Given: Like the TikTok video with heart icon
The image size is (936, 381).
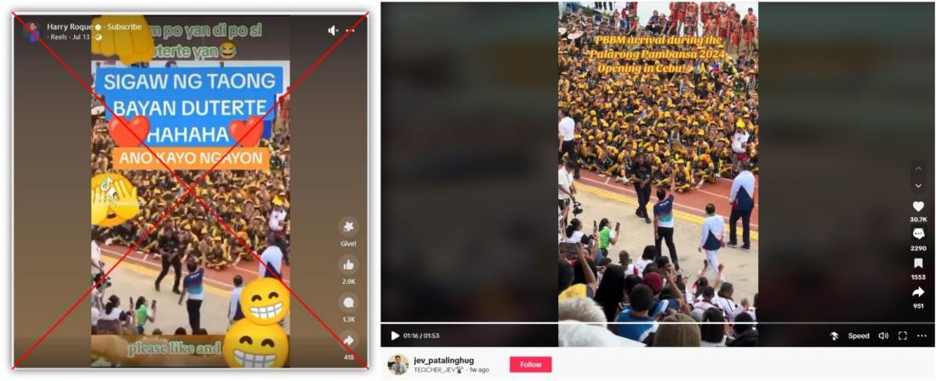Looking at the screenshot, I should 918,207.
